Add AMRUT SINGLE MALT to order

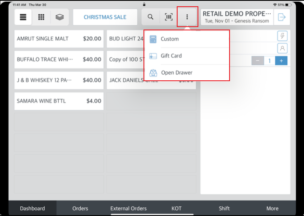click(59, 39)
